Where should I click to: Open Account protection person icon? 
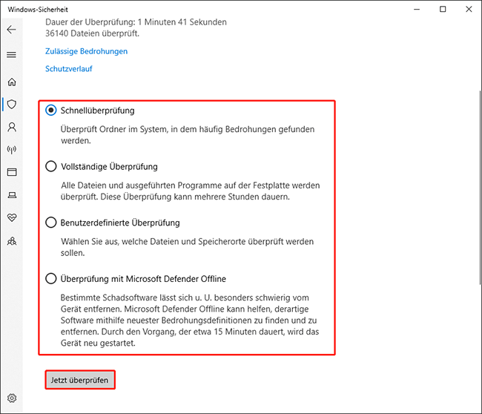[11, 127]
